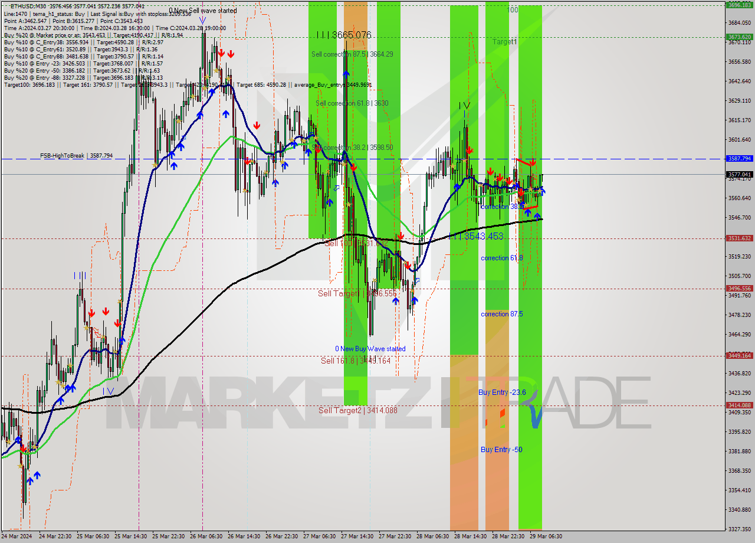Click the red 3496.556 price tag on the axis
This screenshot has width=755, height=543.
(740, 289)
